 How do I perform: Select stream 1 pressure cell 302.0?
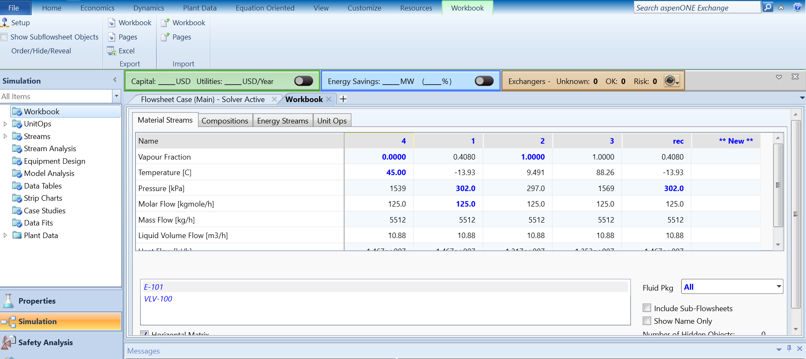tap(448, 189)
